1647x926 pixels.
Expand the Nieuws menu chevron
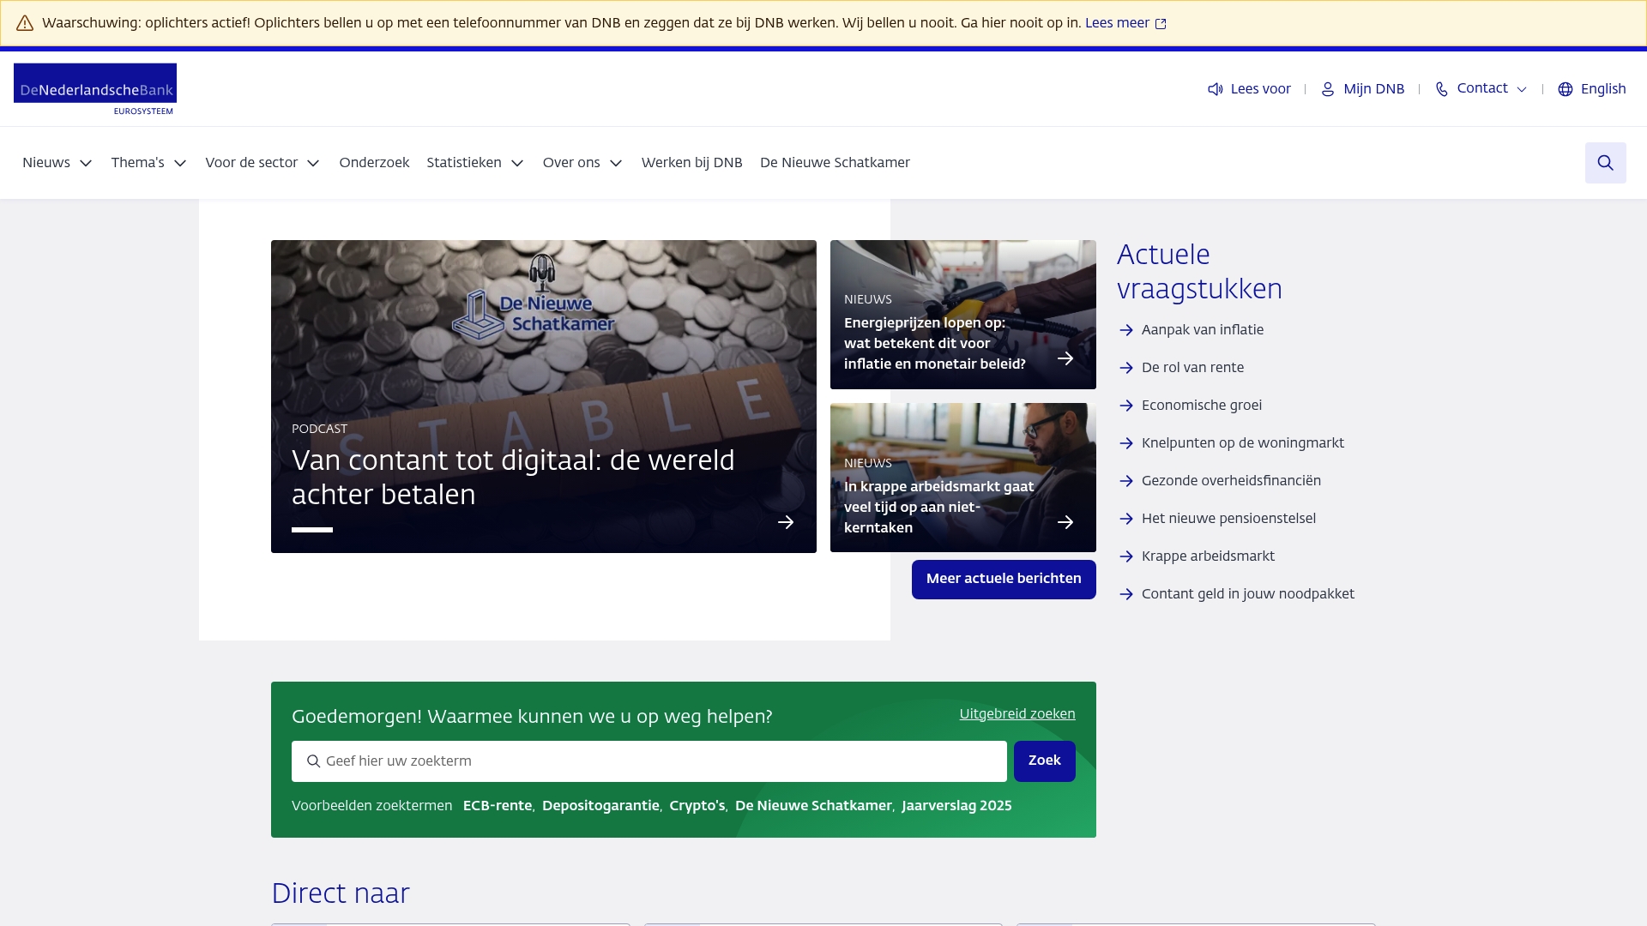(x=86, y=163)
